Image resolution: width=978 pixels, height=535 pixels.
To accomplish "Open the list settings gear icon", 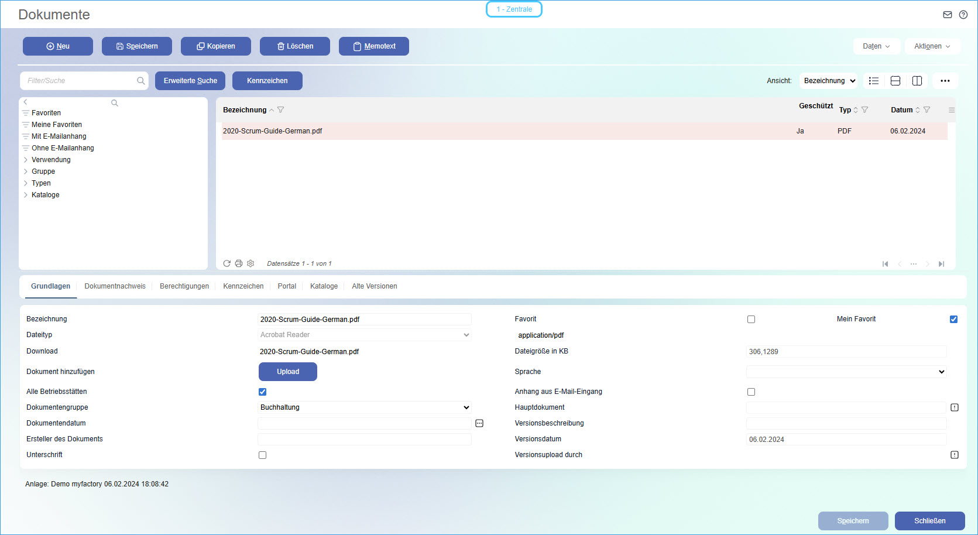I will (250, 263).
